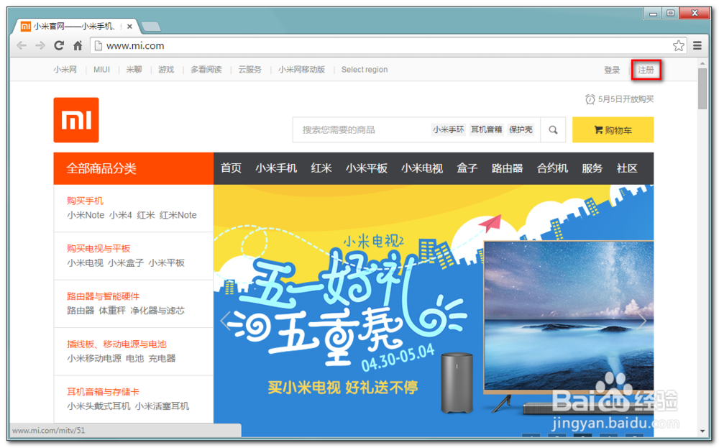Viewport: 719px width, 448px height.
Task: Click 小米头戴式耳机 in sidebar
Action: click(x=99, y=406)
